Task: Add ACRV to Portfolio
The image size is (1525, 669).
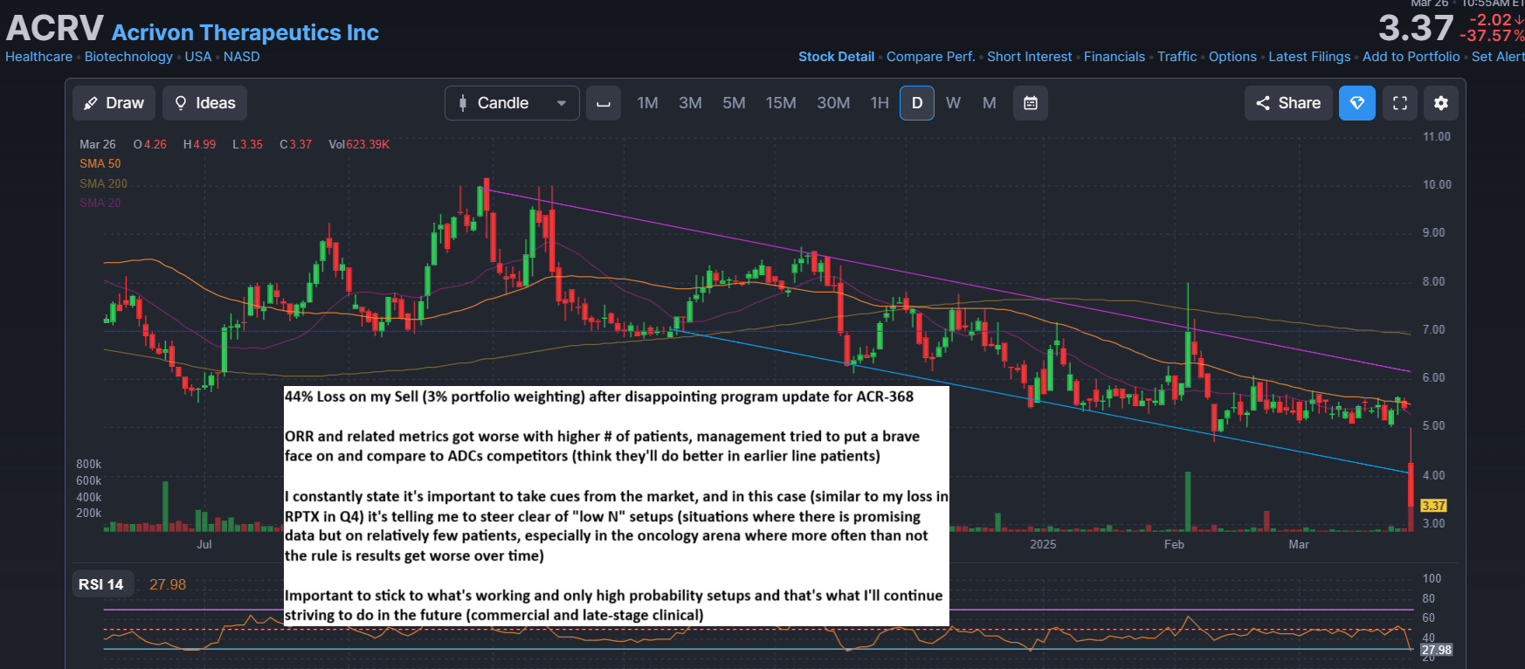Action: [x=1411, y=57]
